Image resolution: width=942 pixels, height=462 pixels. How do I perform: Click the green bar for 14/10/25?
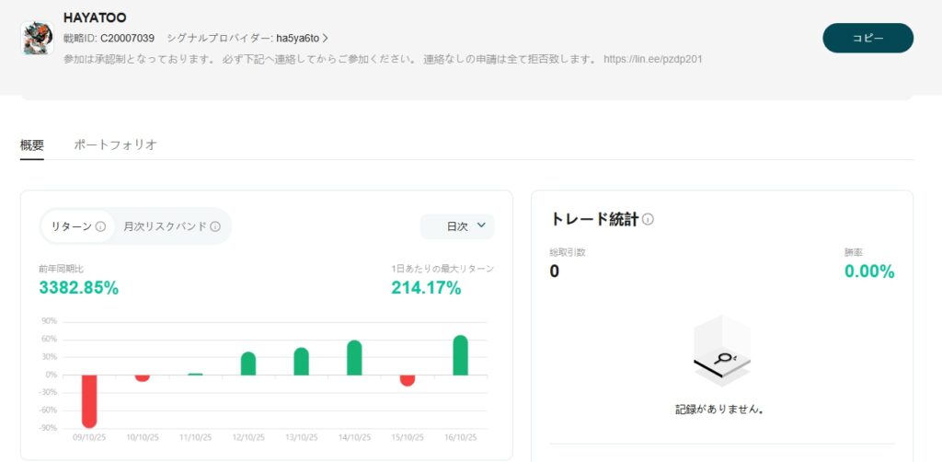[354, 358]
